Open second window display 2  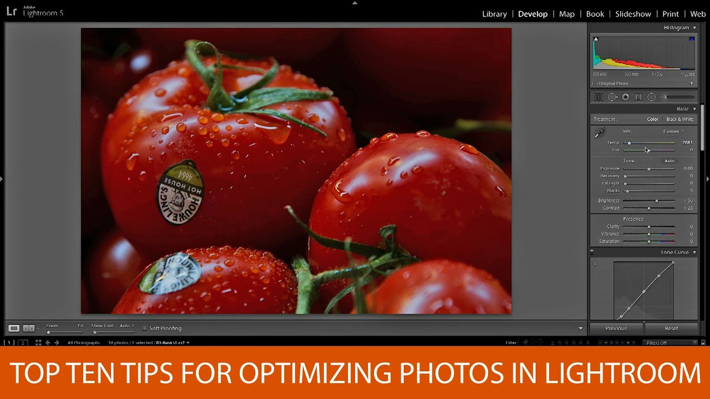point(23,342)
